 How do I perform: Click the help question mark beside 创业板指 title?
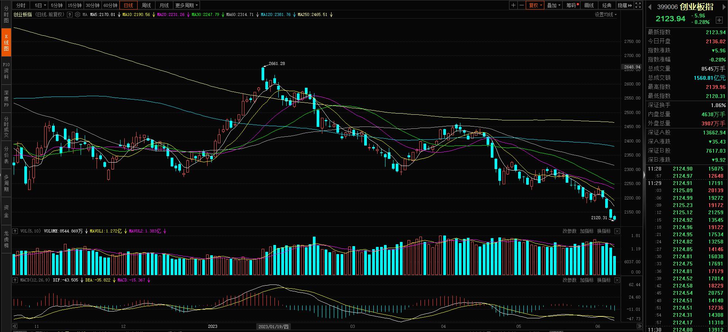pyautogui.click(x=70, y=15)
